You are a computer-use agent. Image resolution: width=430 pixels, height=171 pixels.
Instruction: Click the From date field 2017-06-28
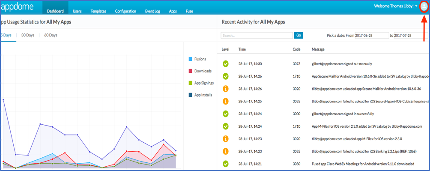tap(371, 36)
